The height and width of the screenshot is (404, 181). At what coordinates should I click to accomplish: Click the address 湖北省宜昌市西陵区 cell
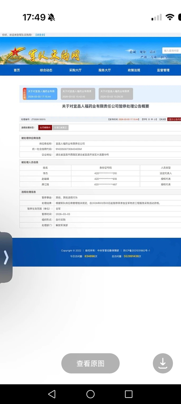point(118,155)
